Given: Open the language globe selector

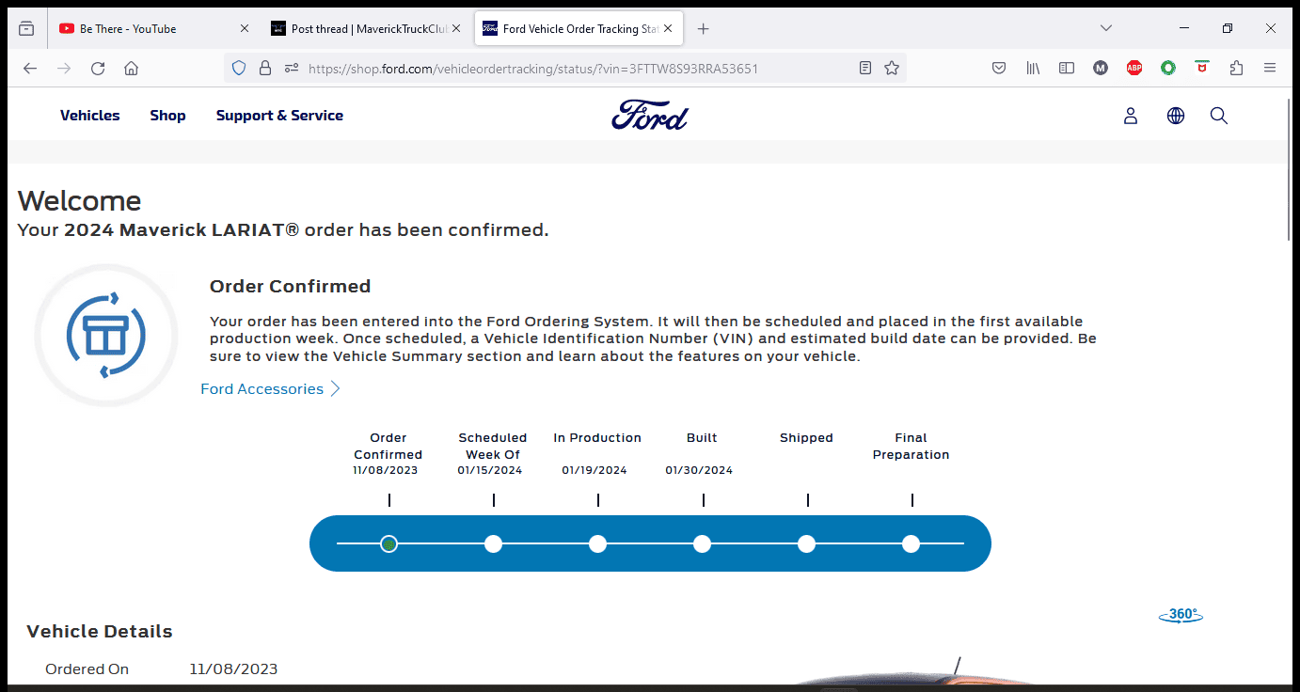Looking at the screenshot, I should point(1176,116).
